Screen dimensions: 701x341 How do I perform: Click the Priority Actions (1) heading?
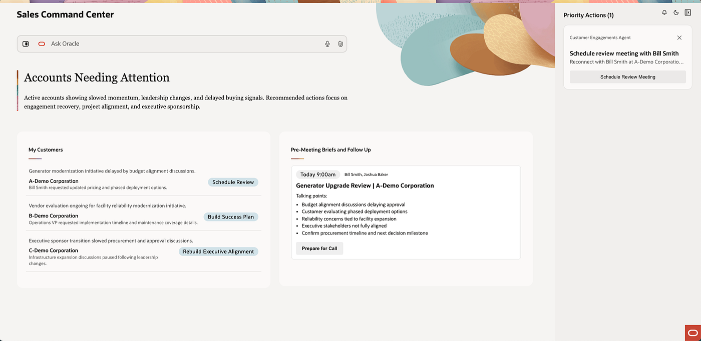point(588,15)
